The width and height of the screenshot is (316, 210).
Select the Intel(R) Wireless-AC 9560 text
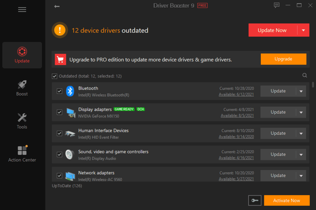point(100,179)
